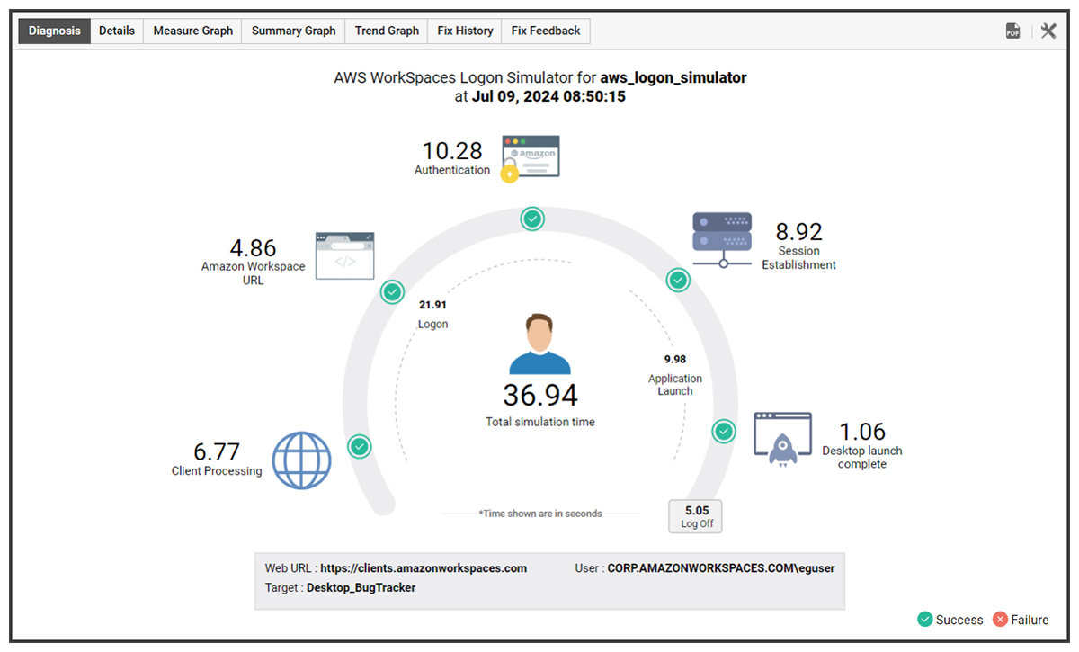
Task: Open the Fix Feedback tab
Action: coord(546,31)
